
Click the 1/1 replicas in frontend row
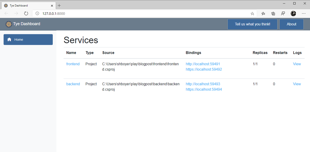click(x=255, y=64)
